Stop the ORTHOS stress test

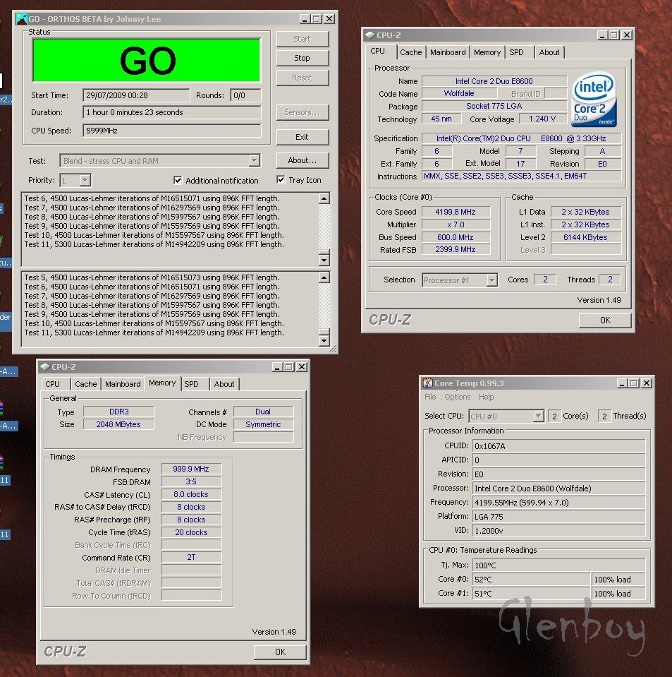(x=302, y=58)
